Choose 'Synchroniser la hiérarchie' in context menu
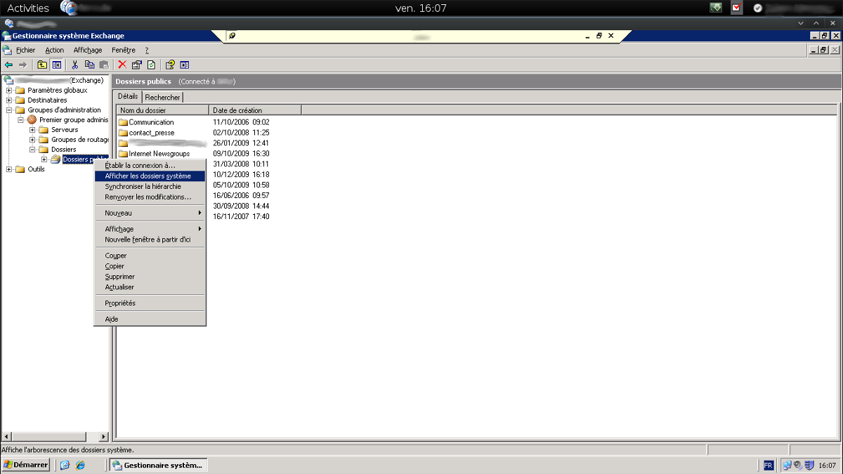Viewport: 843px width, 474px height. (150, 187)
